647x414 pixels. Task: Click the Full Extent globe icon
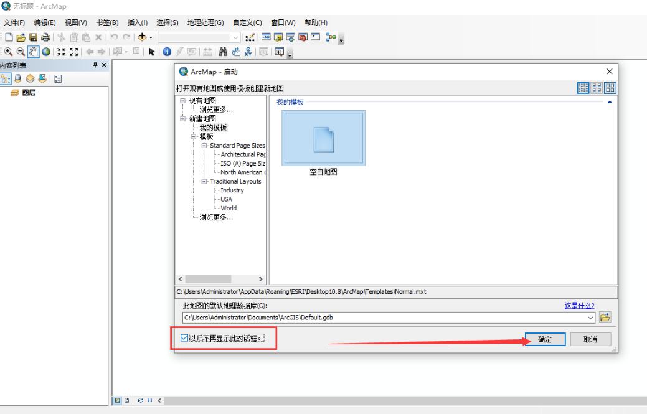click(x=46, y=52)
